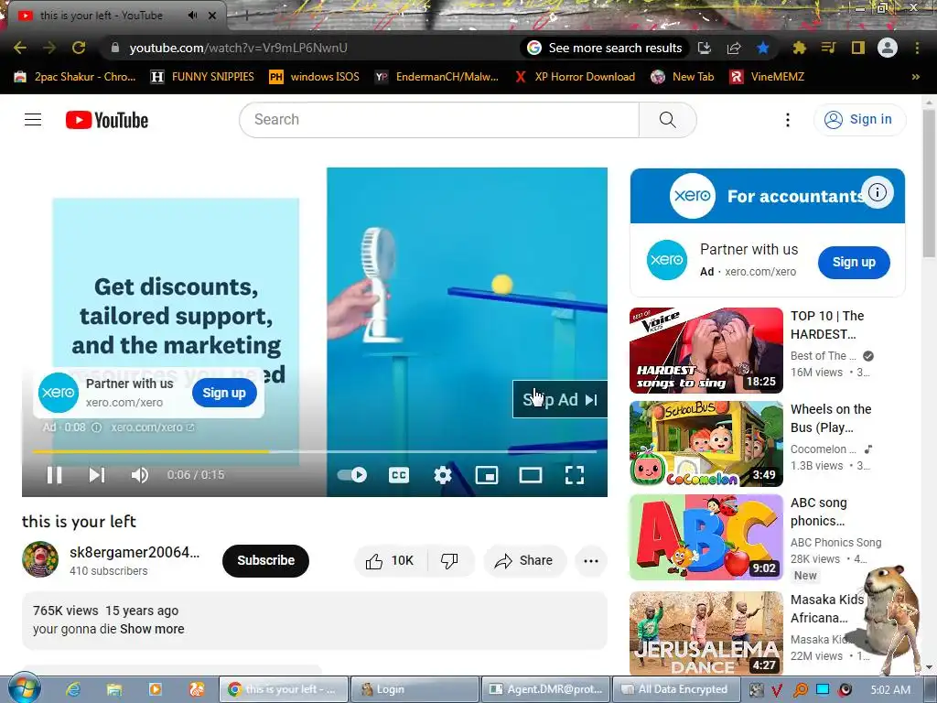Open YouTube settings three-dot menu
The image size is (937, 703).
click(x=788, y=120)
